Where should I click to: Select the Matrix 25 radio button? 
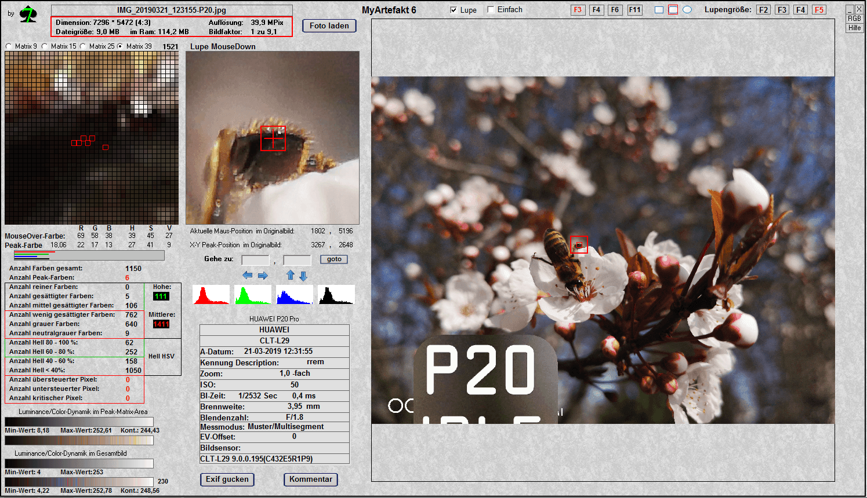click(83, 46)
